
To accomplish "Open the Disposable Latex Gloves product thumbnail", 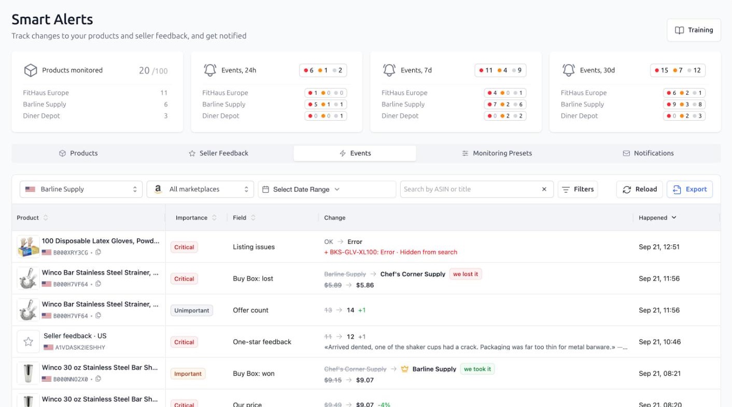I will click(x=28, y=246).
